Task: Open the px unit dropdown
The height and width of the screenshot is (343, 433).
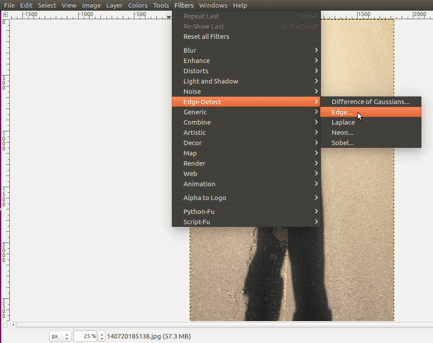Action: [x=60, y=336]
